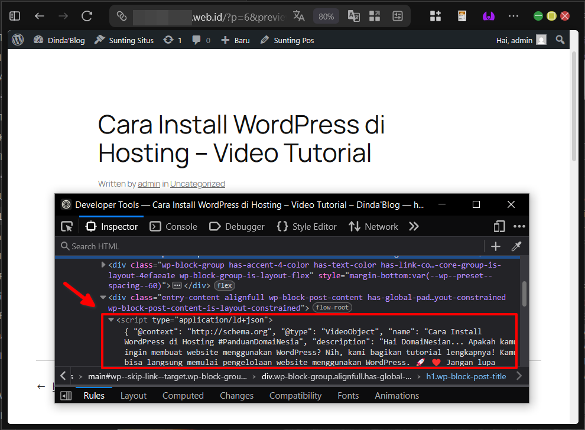Open the Developer Tools overflow menu with three dots
Screen dimensions: 585x430
(x=519, y=226)
